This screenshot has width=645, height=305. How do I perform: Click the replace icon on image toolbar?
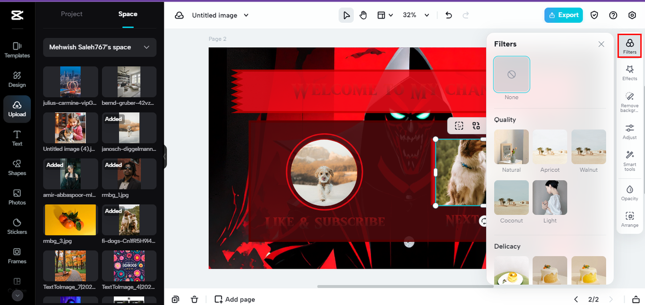(476, 126)
